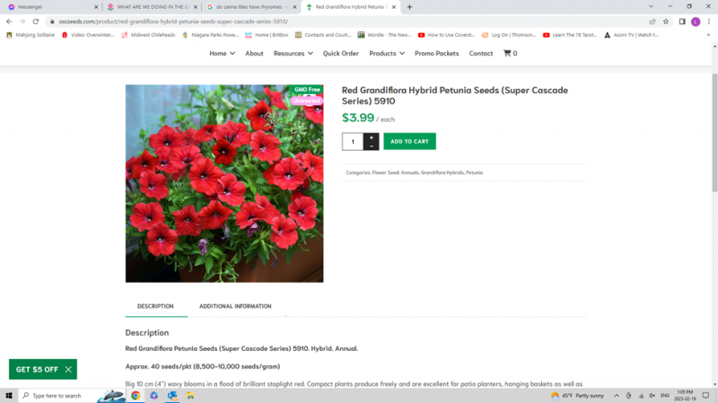Click the red petunia product image

point(224,184)
